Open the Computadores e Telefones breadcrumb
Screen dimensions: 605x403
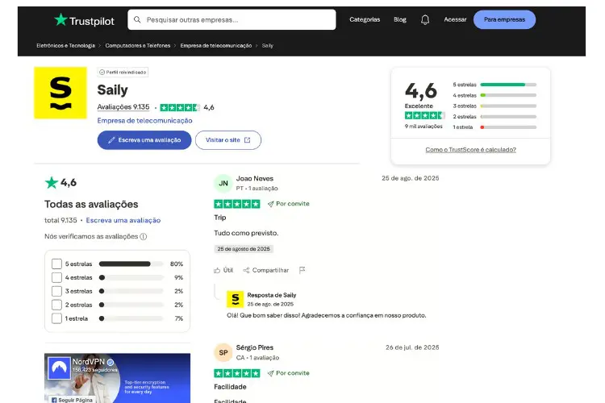(x=138, y=45)
